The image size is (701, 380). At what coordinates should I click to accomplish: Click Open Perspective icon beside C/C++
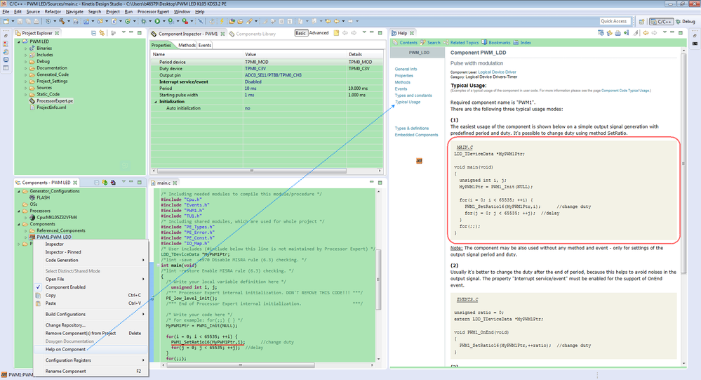tap(641, 21)
